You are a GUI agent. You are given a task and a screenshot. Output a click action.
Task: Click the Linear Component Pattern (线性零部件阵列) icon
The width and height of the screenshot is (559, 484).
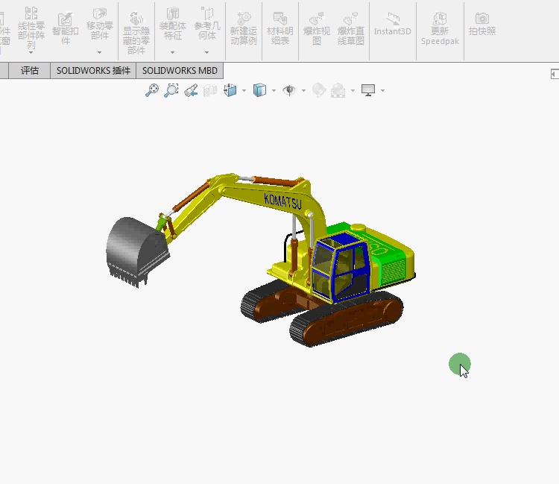tap(31, 13)
